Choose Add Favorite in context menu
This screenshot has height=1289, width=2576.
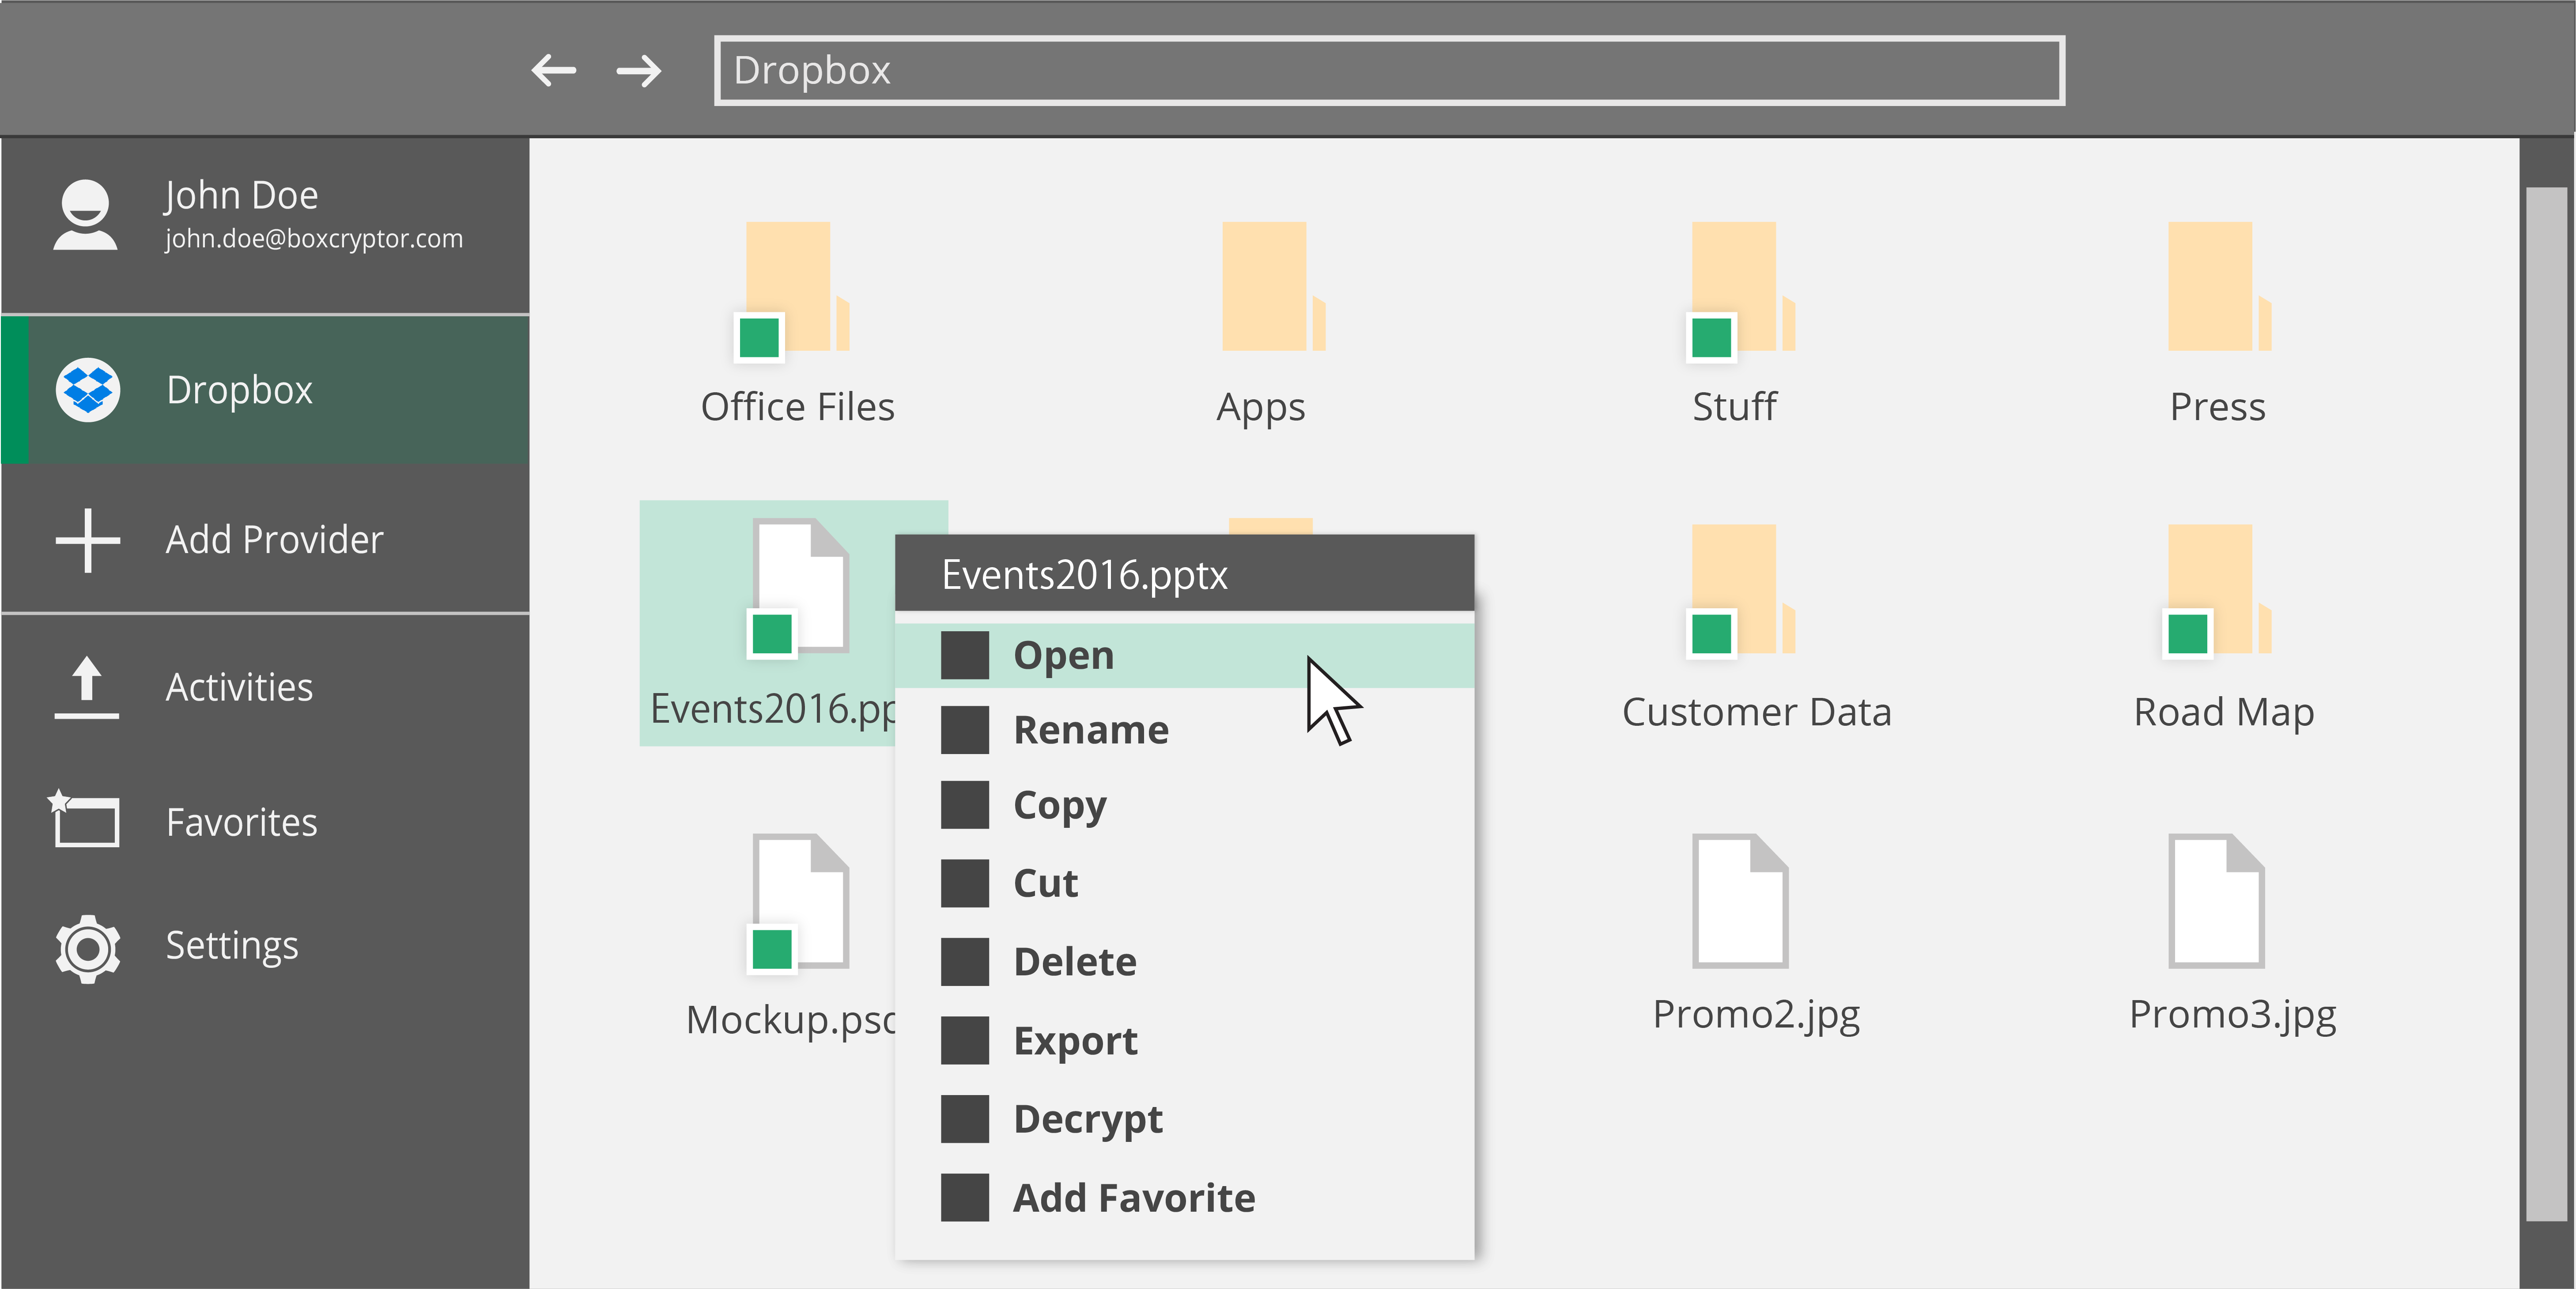pyautogui.click(x=1133, y=1198)
